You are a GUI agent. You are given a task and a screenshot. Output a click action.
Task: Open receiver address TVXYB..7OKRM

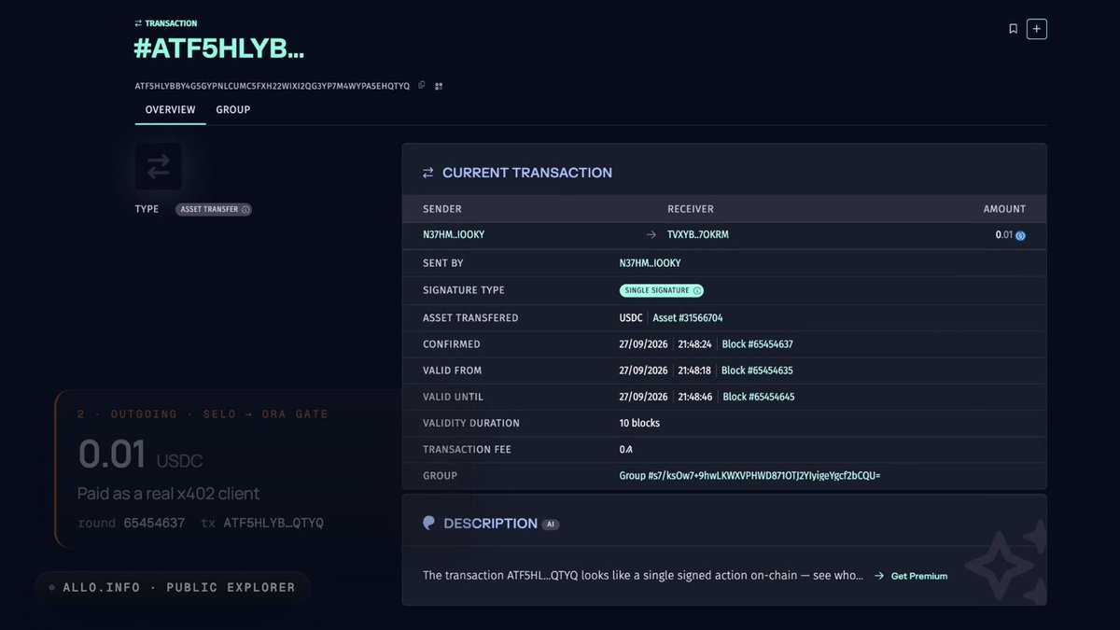[698, 235]
